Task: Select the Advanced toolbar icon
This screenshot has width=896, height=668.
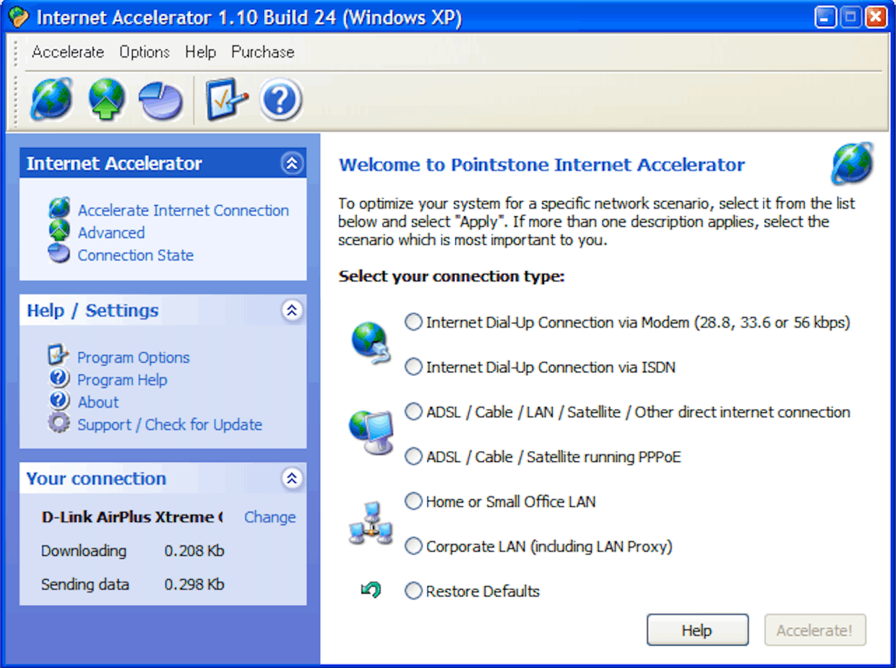Action: pos(105,100)
